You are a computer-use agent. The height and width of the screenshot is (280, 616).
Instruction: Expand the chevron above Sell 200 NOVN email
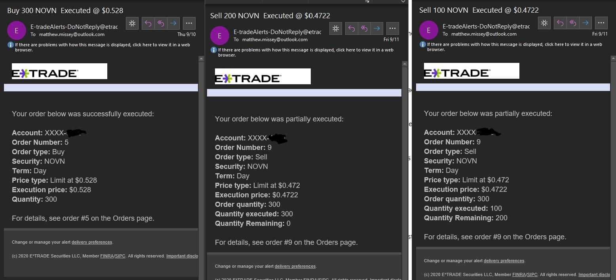coord(403,2)
